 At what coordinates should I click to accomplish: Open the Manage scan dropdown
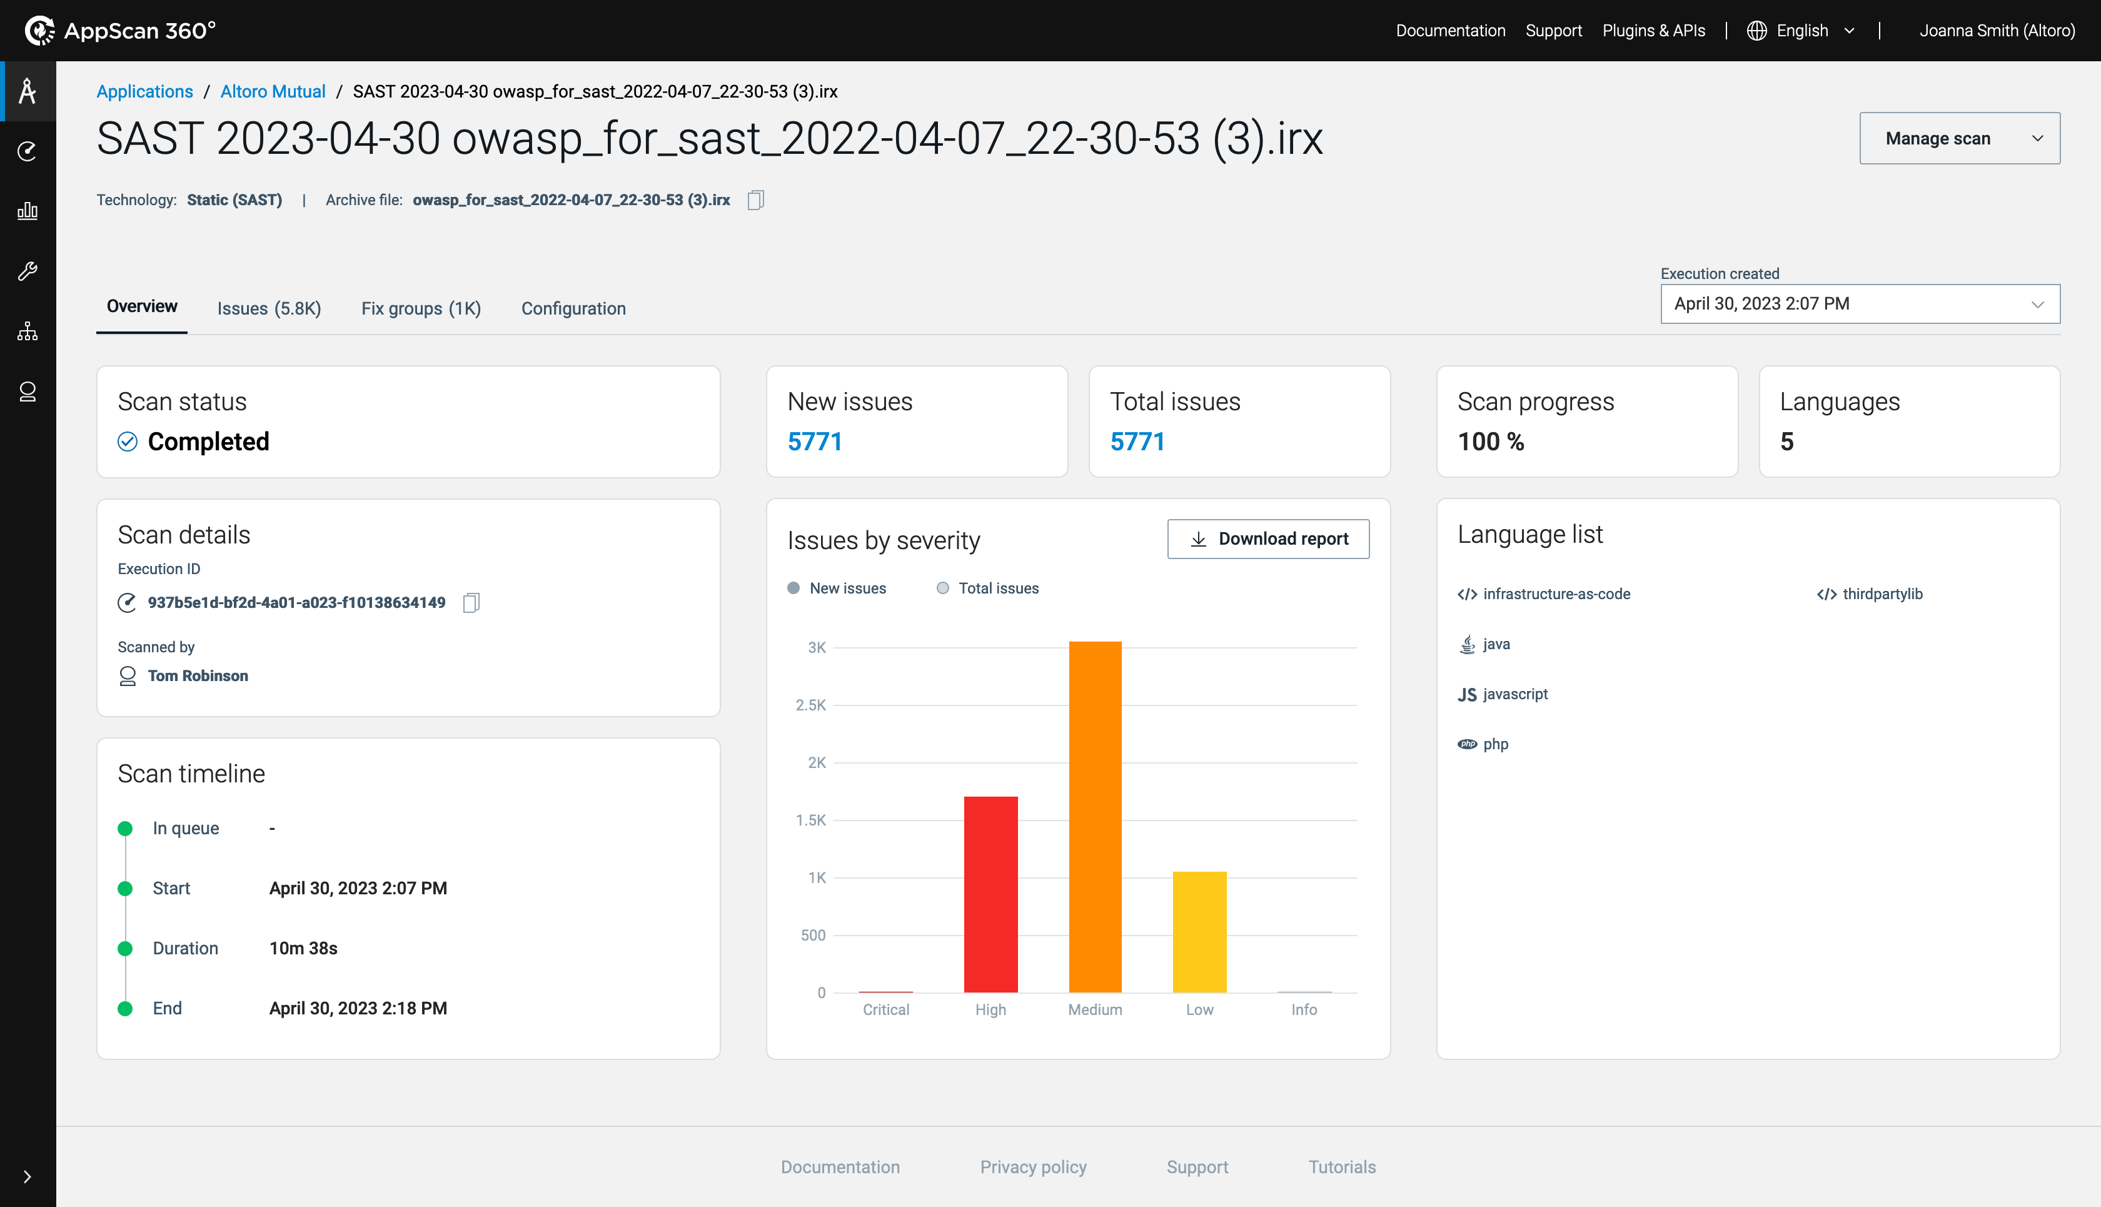click(1959, 138)
